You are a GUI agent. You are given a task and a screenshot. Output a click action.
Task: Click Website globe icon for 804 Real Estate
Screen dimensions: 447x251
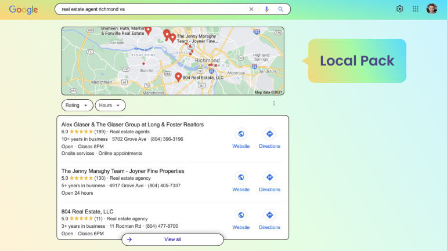241,215
